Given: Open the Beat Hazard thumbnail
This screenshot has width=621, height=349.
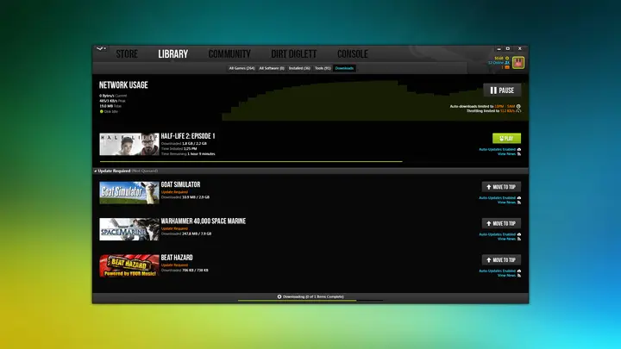Looking at the screenshot, I should 129,265.
